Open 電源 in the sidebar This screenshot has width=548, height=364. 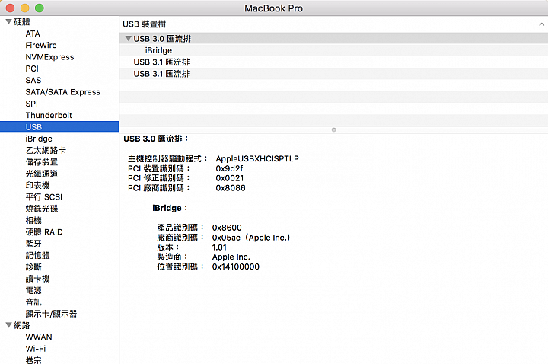pos(33,290)
